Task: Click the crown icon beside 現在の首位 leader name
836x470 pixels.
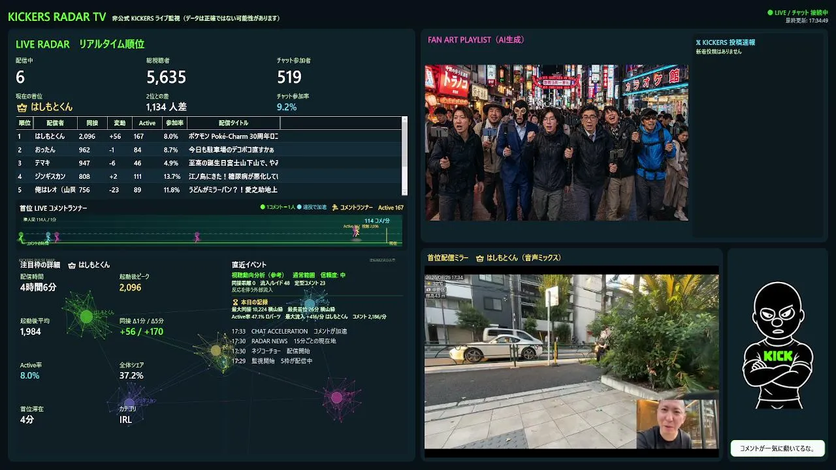Action: (x=21, y=107)
